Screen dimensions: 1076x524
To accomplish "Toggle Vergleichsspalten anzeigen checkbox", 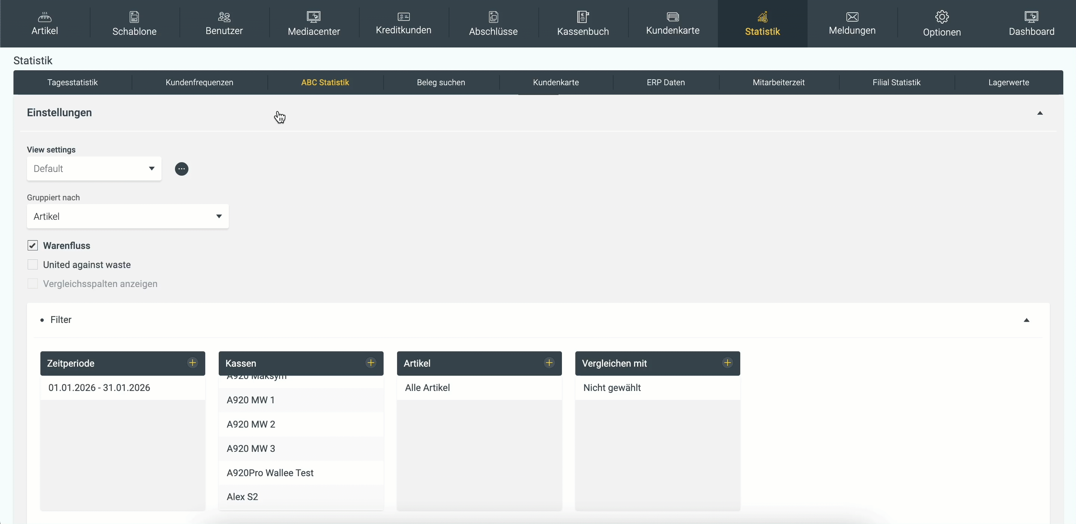I will click(x=33, y=284).
